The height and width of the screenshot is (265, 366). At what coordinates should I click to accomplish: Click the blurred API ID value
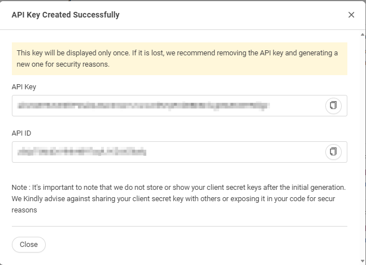pos(82,152)
